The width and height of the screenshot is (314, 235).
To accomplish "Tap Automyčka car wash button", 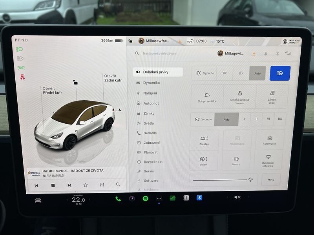I will [269, 140].
